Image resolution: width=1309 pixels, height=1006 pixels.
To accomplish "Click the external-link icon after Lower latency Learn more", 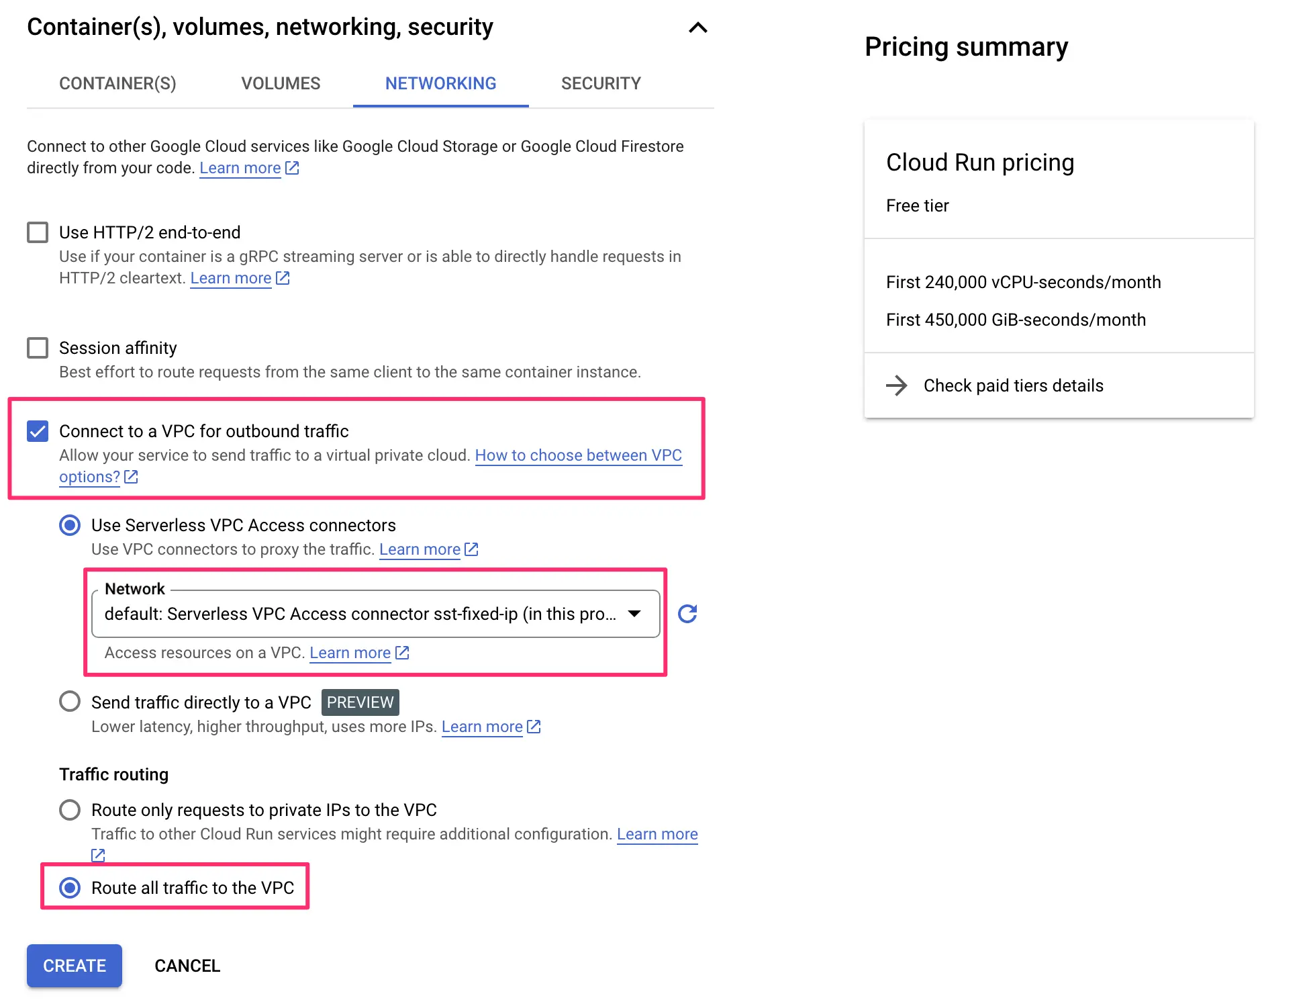I will pyautogui.click(x=534, y=727).
